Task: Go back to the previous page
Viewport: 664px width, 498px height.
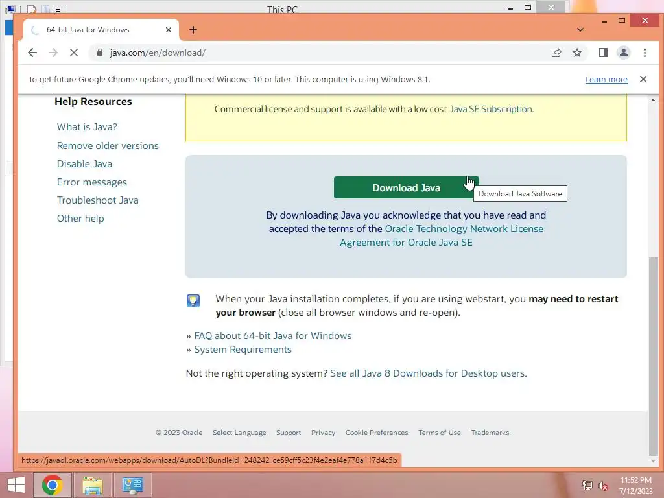Action: pos(32,53)
